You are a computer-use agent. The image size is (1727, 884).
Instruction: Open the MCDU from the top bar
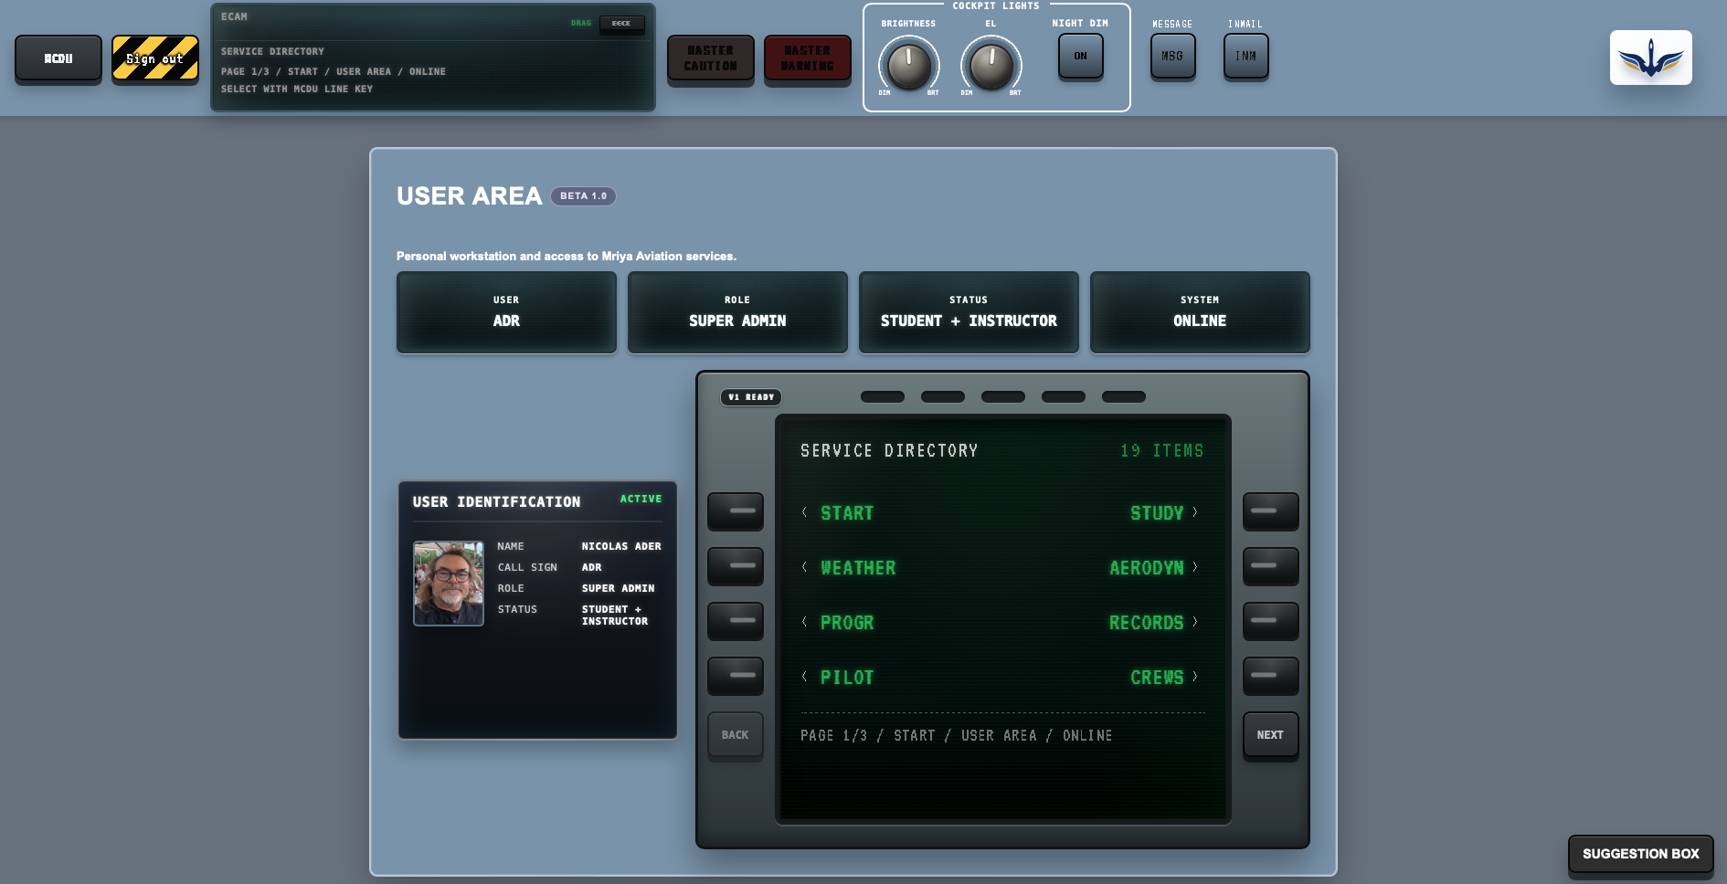point(58,58)
